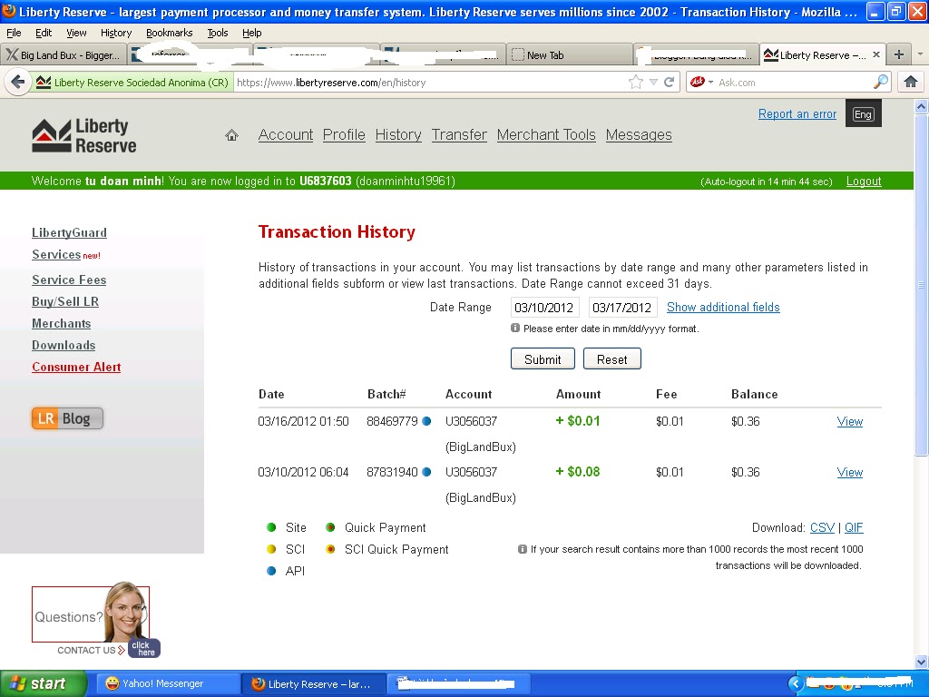This screenshot has height=697, width=929.
Task: Click Show additional fields link
Action: click(x=723, y=307)
